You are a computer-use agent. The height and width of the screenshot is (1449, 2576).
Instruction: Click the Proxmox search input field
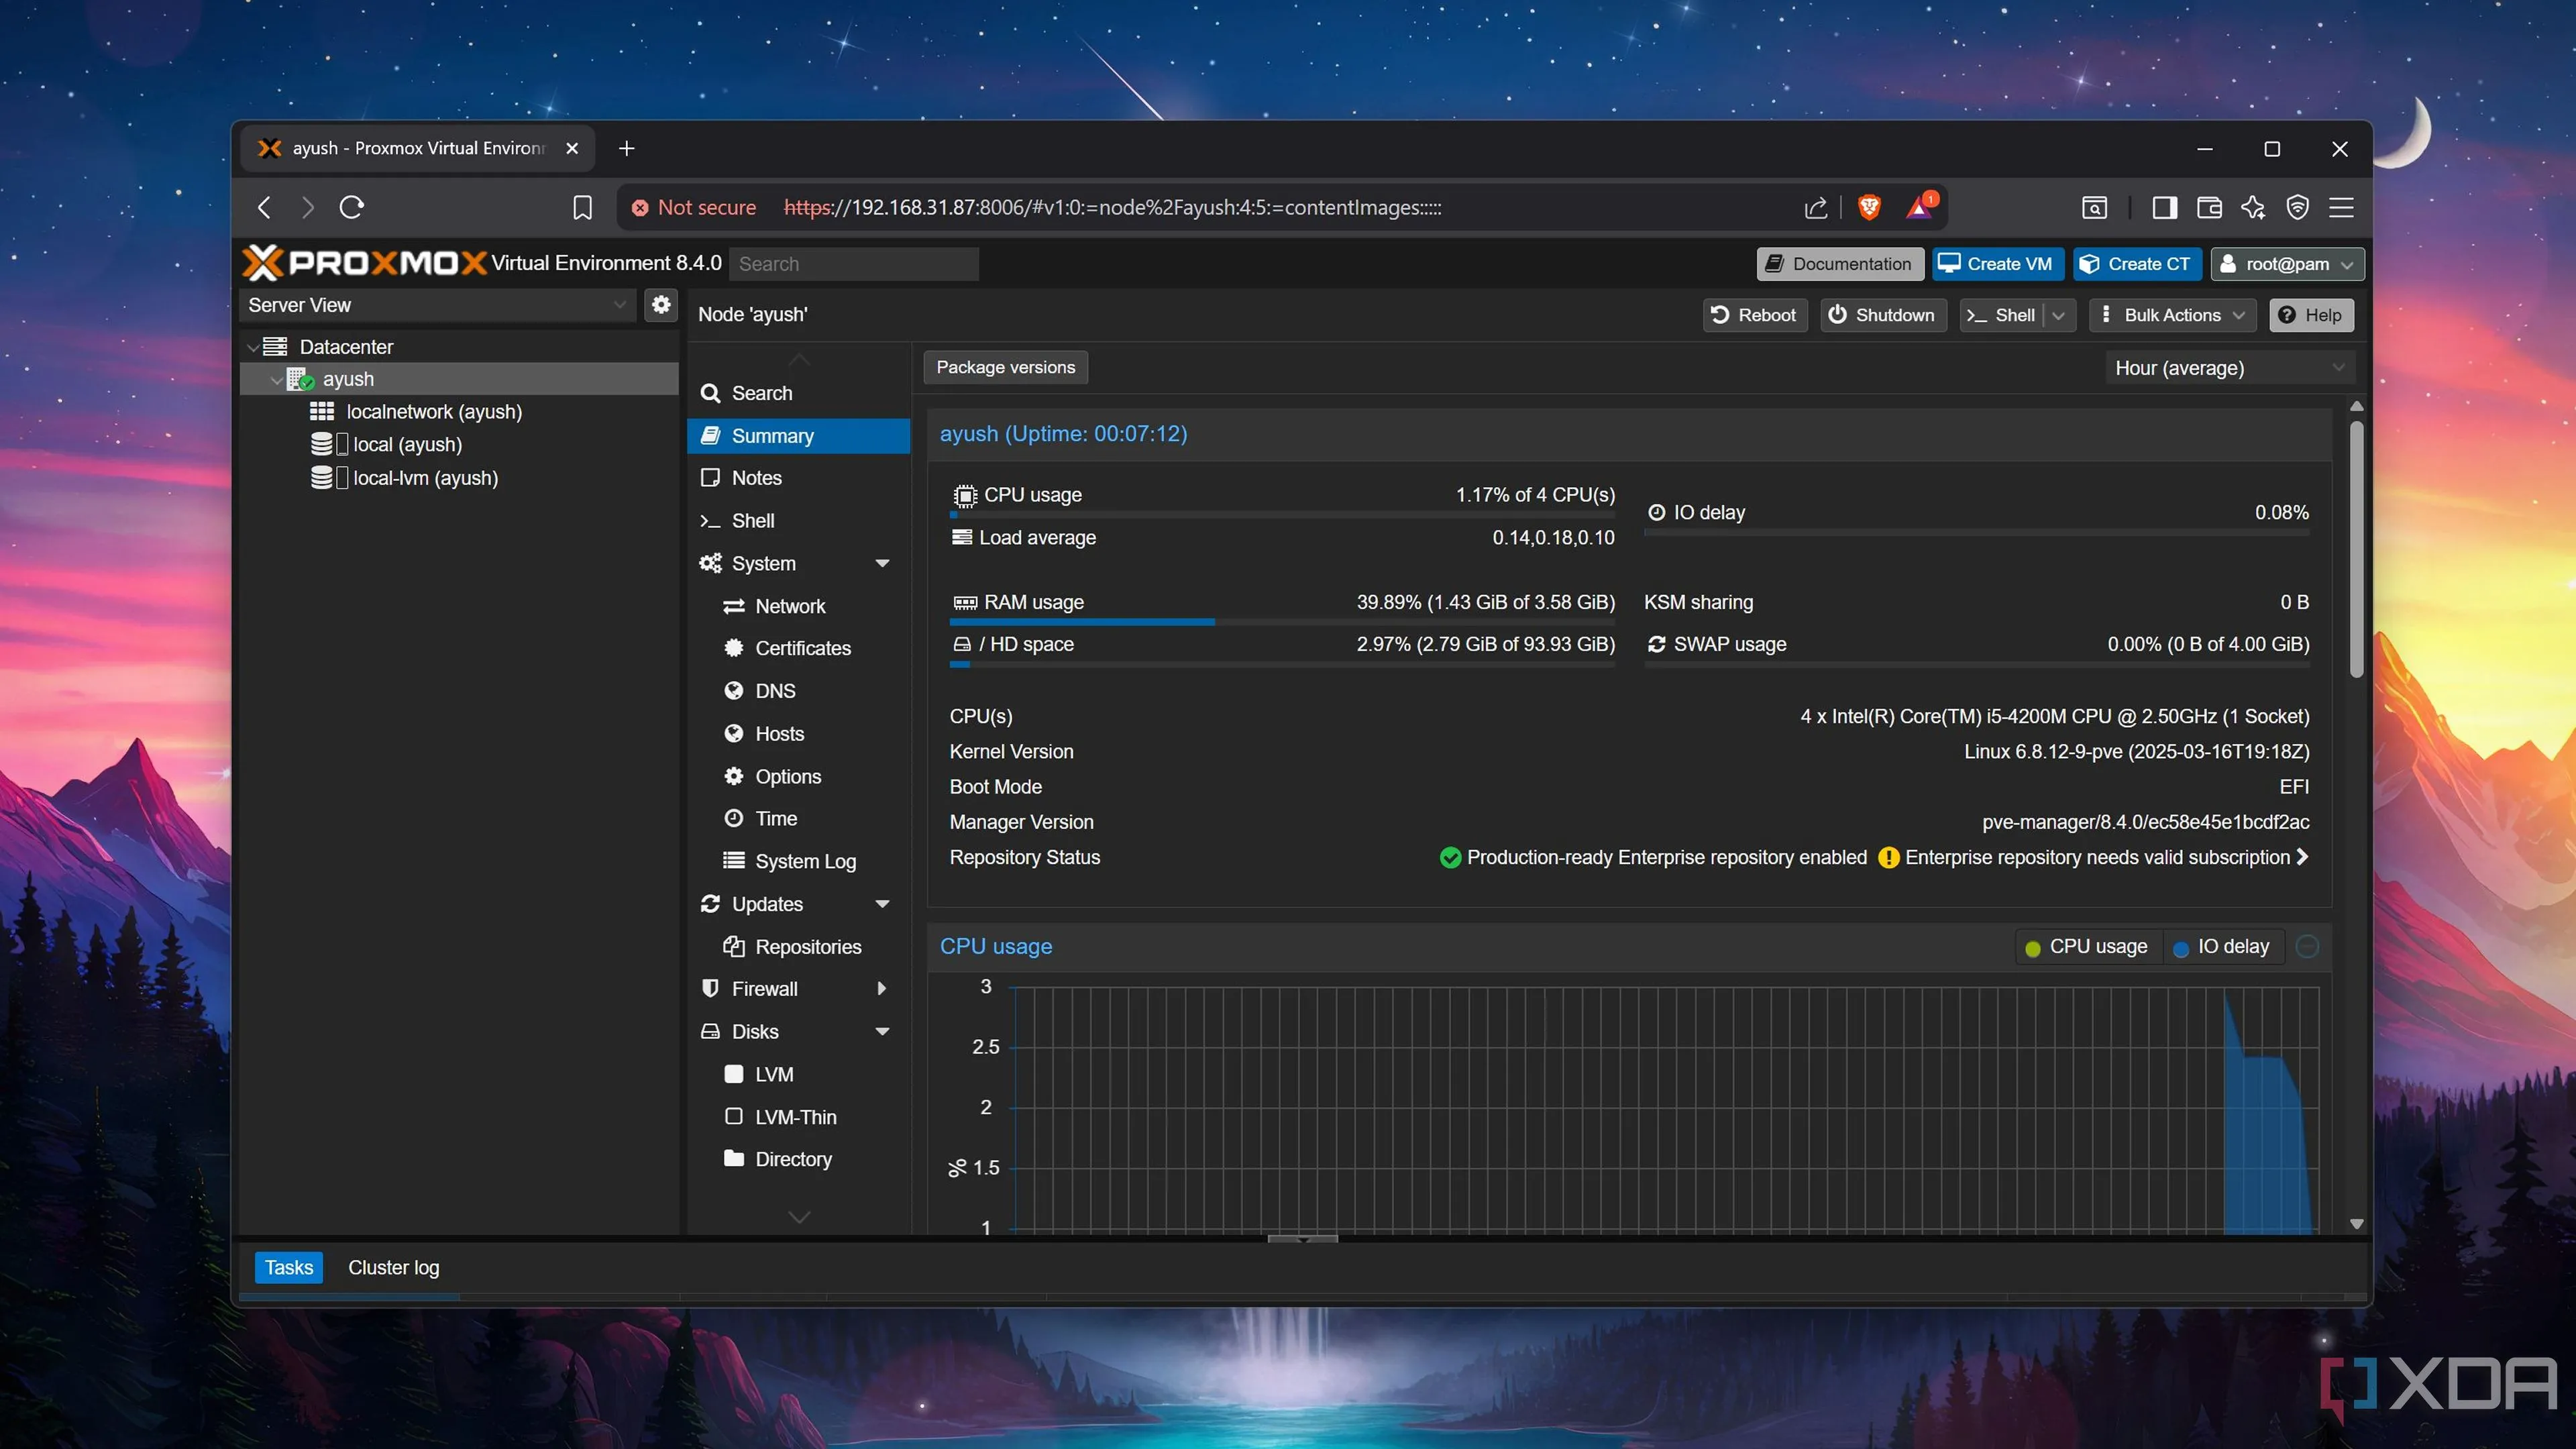(853, 264)
